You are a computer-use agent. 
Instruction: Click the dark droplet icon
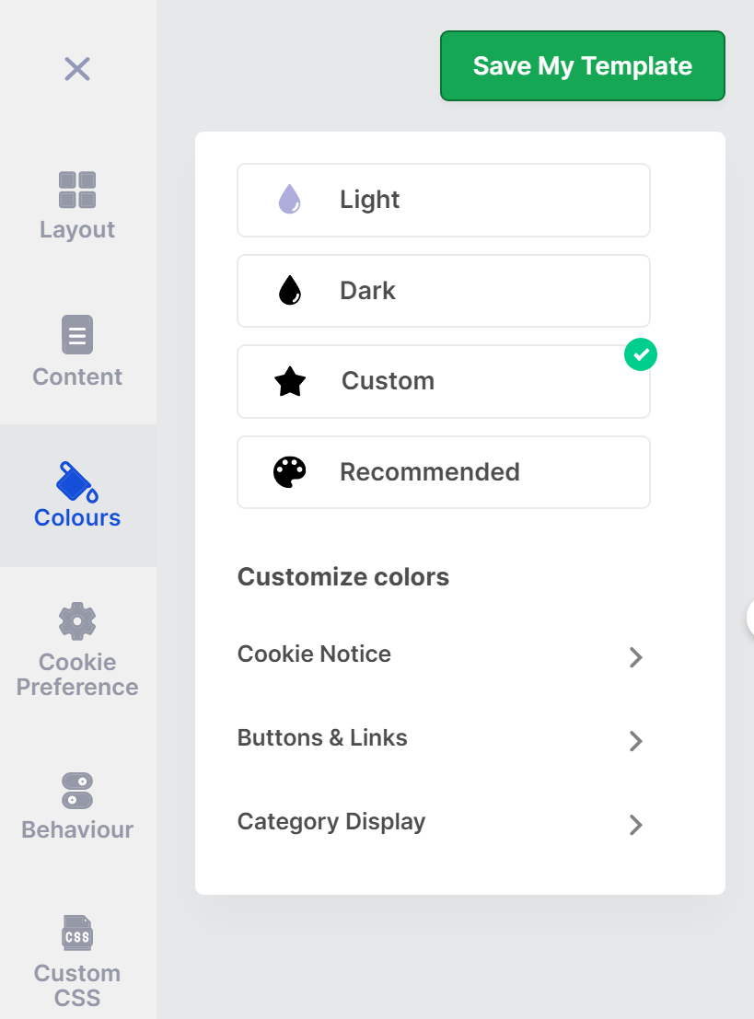tap(290, 290)
